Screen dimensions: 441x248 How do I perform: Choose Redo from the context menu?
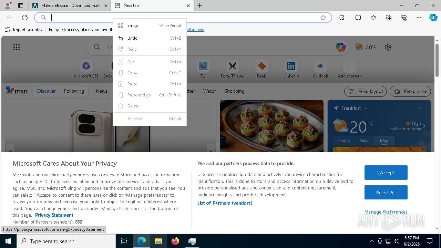point(150,49)
